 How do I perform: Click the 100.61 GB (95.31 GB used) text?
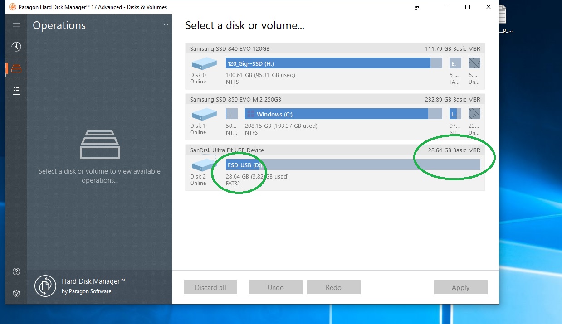pyautogui.click(x=260, y=75)
